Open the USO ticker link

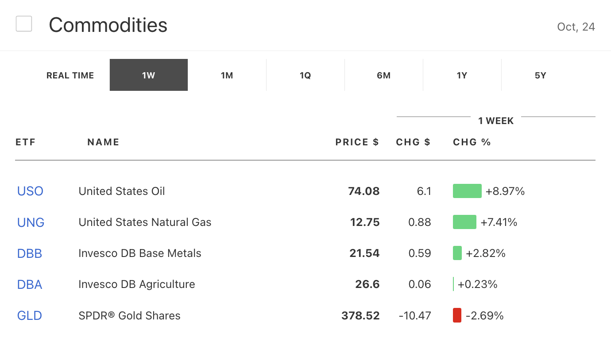click(30, 191)
